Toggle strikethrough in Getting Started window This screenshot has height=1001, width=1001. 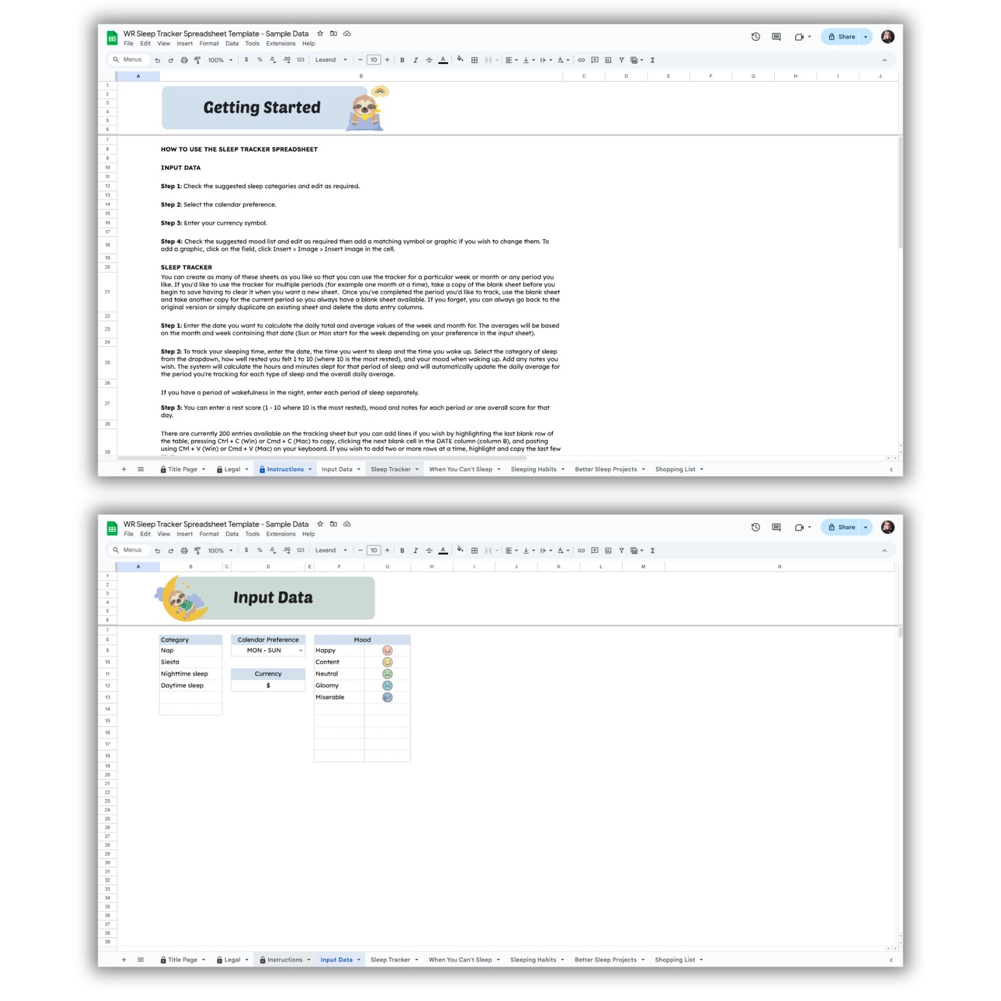click(429, 60)
